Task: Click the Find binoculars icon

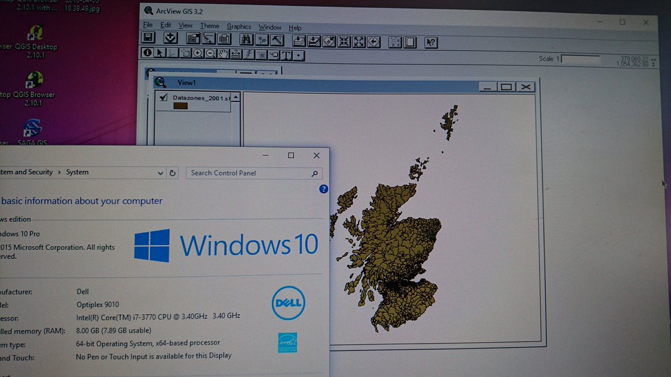Action: tap(247, 40)
